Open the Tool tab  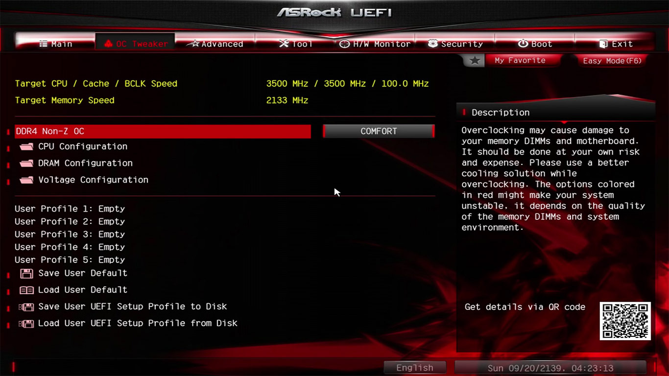[295, 44]
